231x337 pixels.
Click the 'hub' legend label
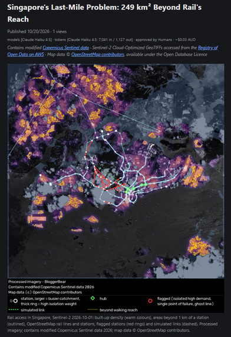coord(103,299)
